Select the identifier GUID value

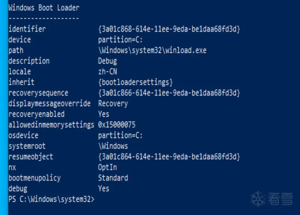169,29
